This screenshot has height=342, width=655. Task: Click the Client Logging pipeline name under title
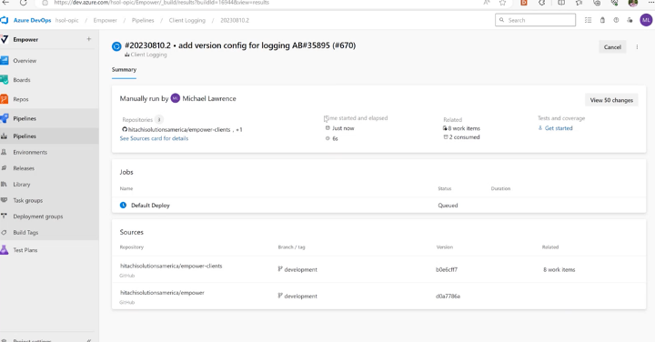148,55
